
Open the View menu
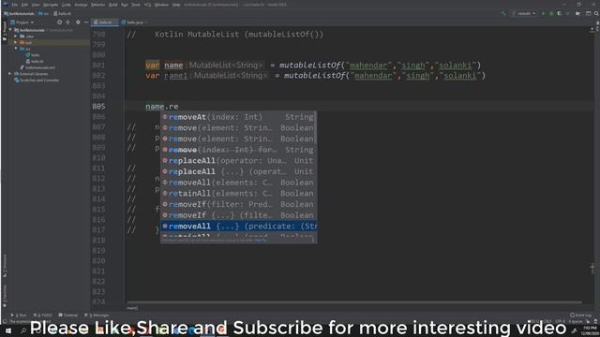click(36, 5)
